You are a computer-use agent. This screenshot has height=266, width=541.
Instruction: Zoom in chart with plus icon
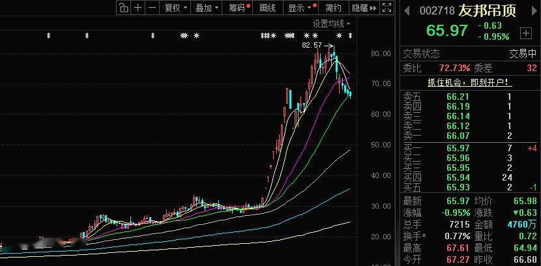coord(138,8)
